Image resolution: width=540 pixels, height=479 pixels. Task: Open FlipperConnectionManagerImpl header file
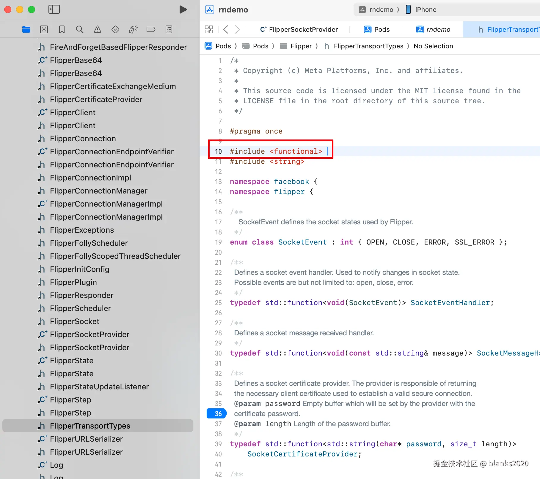tap(100, 217)
